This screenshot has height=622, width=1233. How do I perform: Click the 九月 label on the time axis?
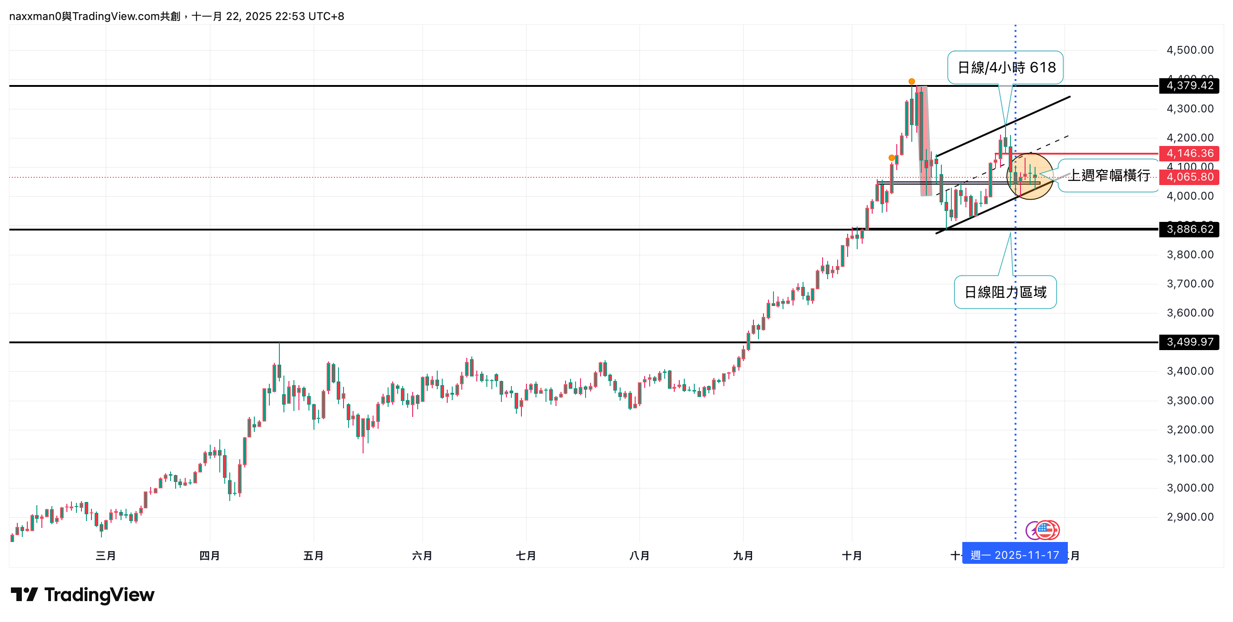[743, 556]
